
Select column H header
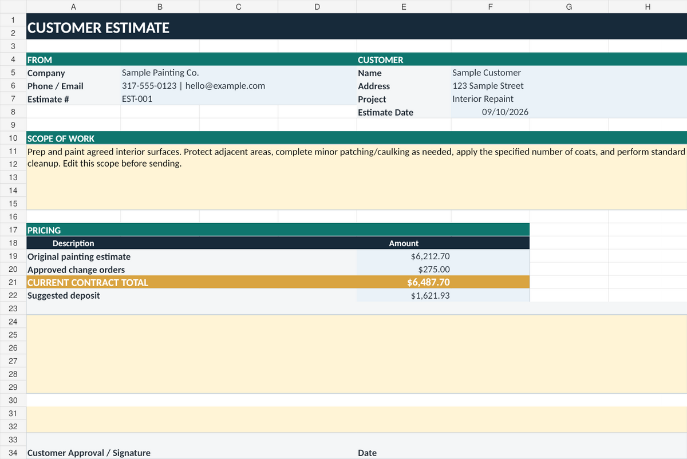click(x=647, y=7)
